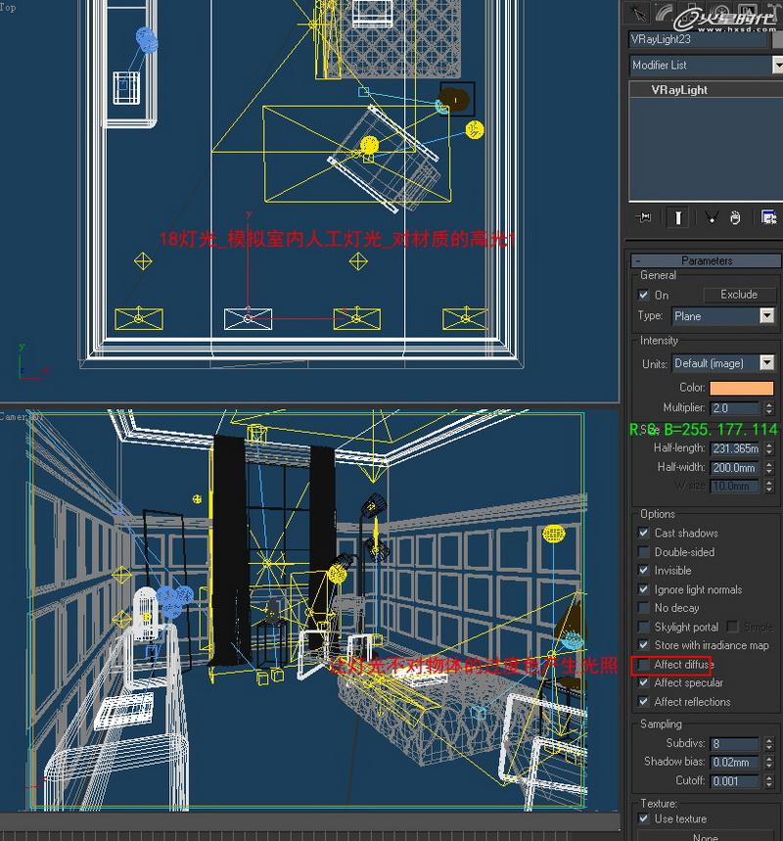783x841 pixels.
Task: Toggle Affect reflections checkbox
Action: 644,701
